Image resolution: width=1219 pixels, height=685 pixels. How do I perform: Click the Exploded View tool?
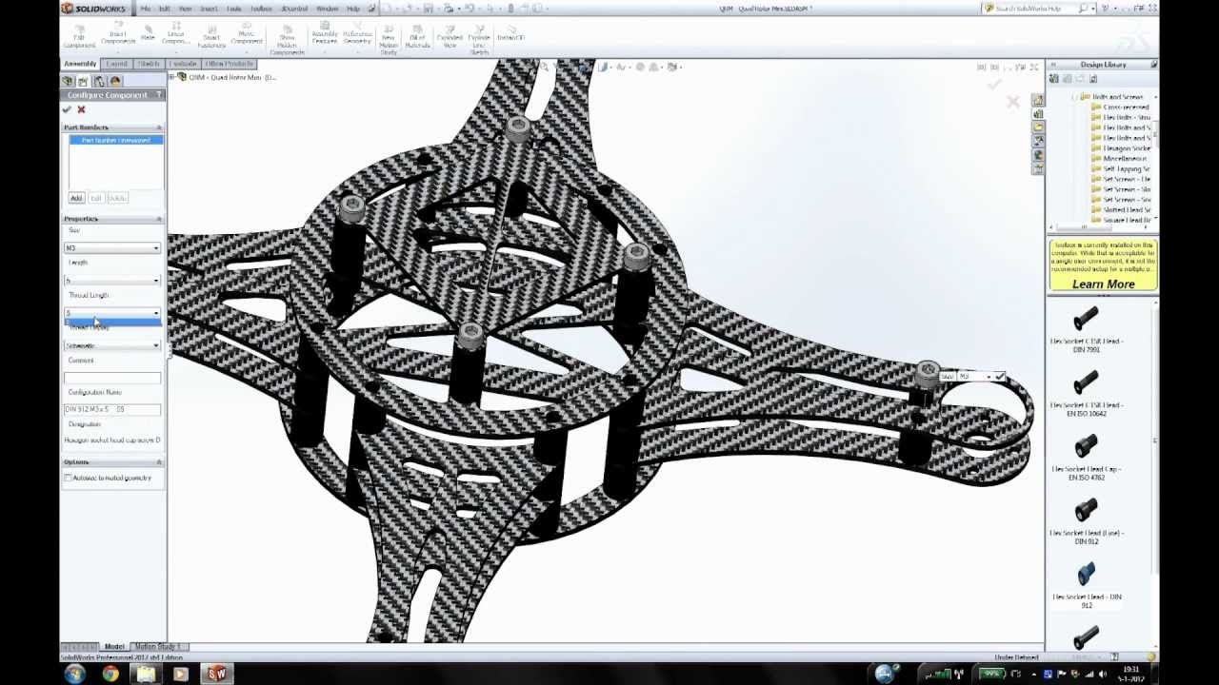pos(449,36)
